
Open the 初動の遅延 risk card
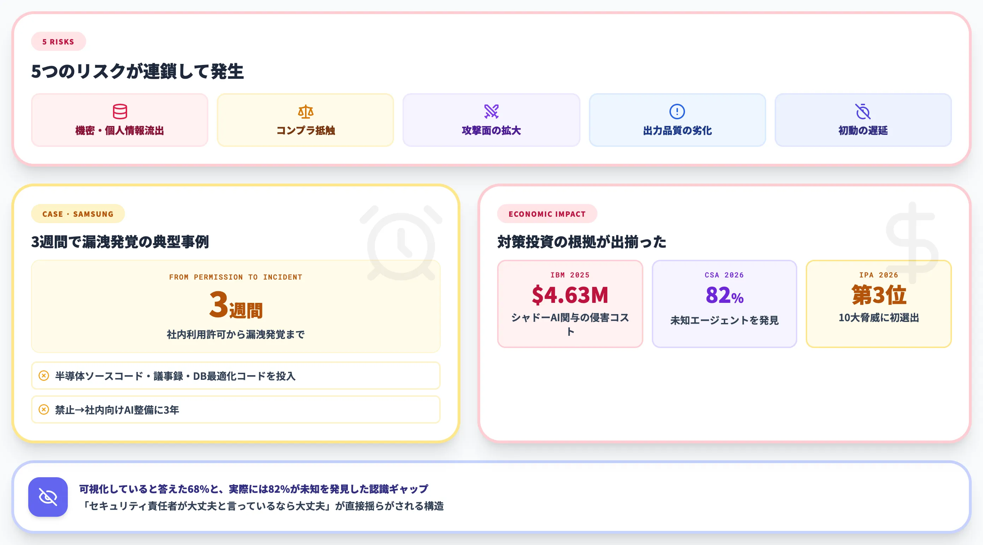(863, 120)
